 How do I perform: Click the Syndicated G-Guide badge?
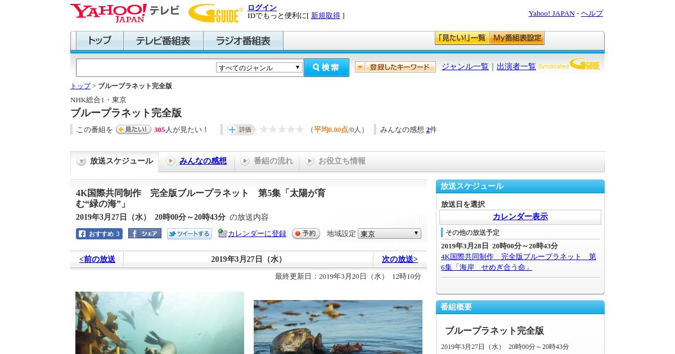pos(569,65)
